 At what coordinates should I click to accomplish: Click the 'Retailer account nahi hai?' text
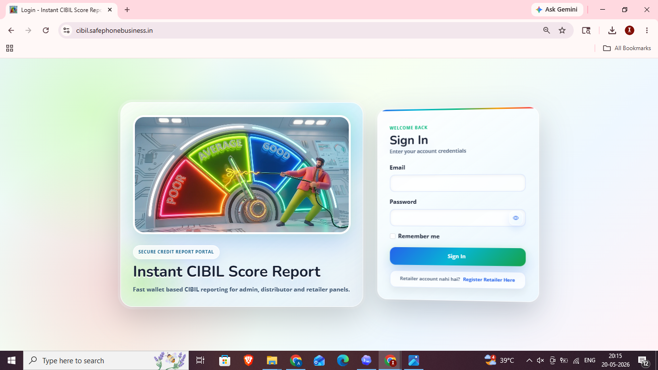pos(430,279)
